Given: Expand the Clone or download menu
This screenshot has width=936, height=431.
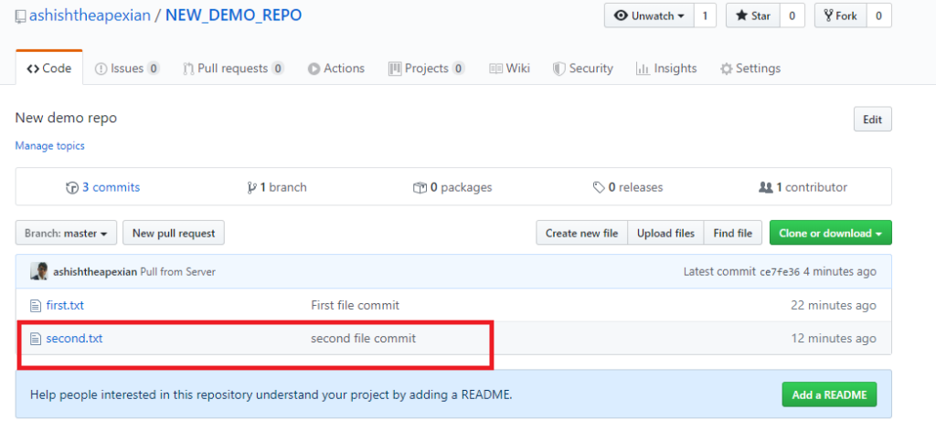Looking at the screenshot, I should point(830,234).
